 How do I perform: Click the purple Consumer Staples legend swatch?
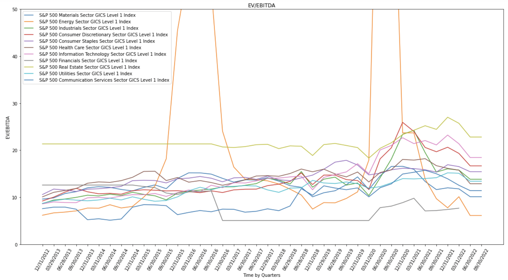coord(29,41)
